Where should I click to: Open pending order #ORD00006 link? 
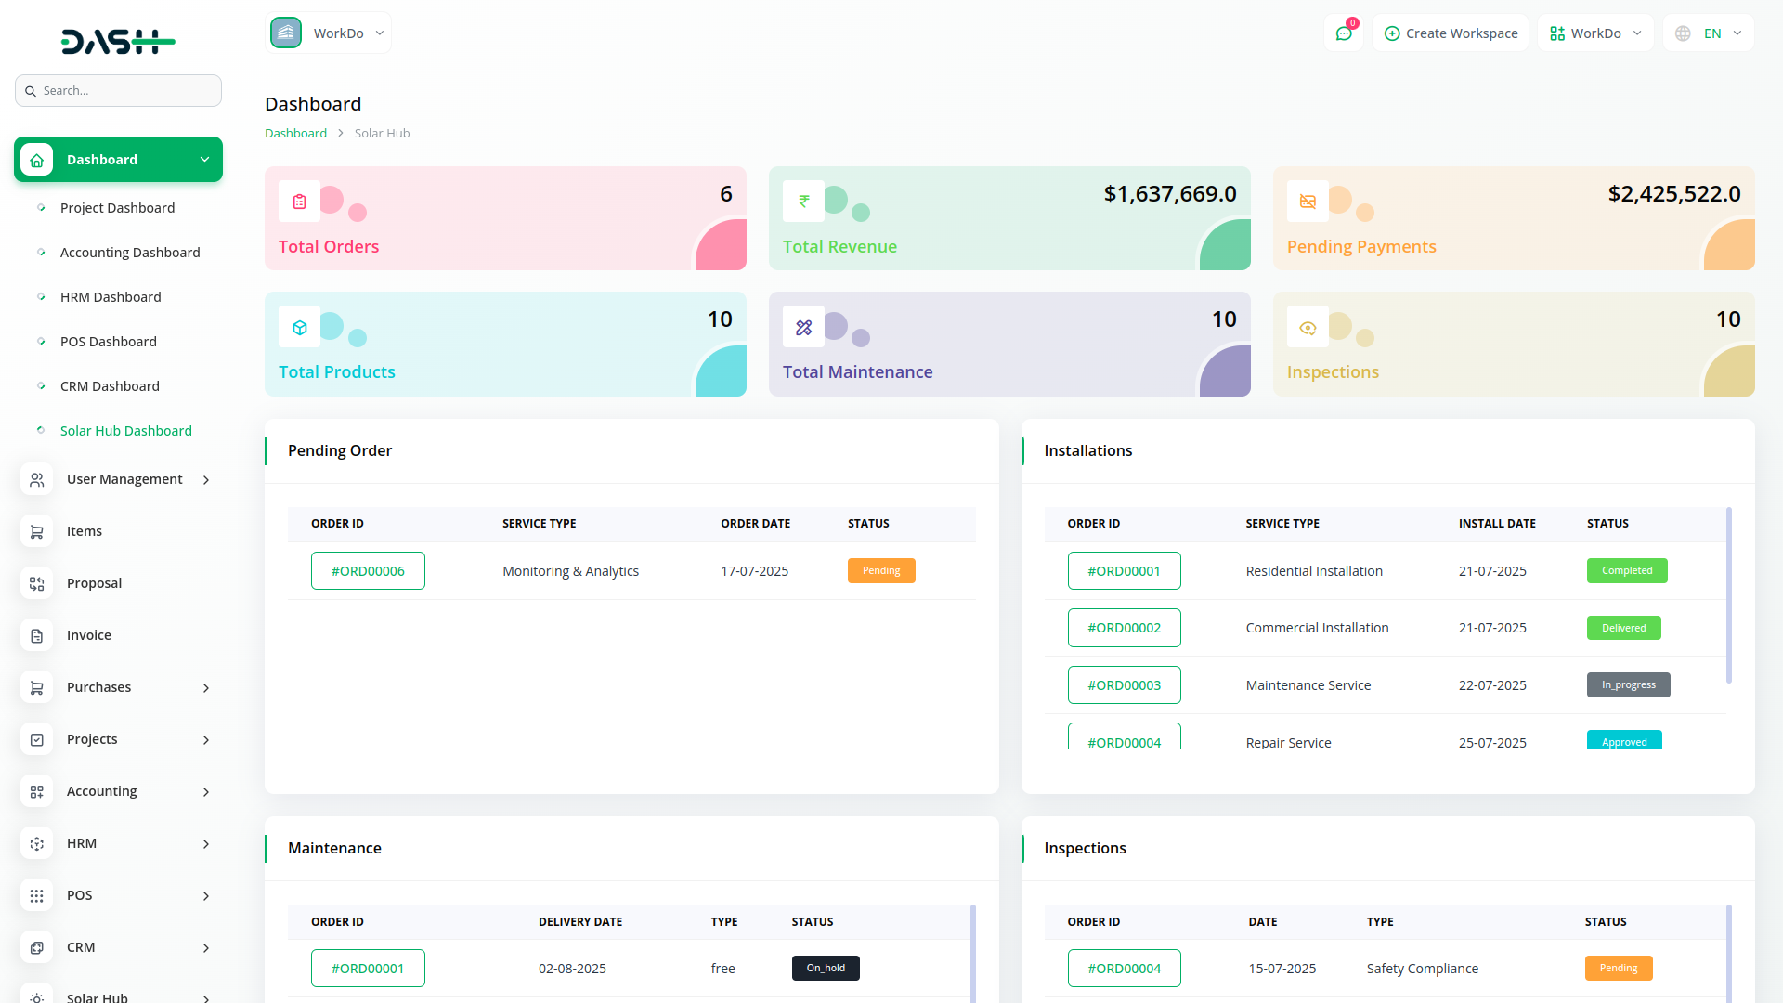(368, 571)
